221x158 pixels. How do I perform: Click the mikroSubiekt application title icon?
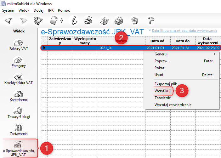(x=3, y=3)
